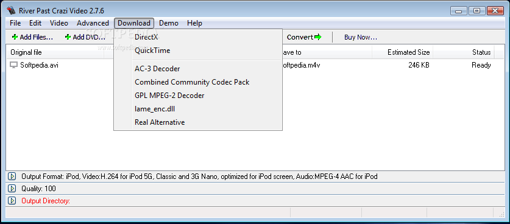The image size is (510, 224).
Task: Click the Add DVD toolbar button
Action: (x=85, y=37)
